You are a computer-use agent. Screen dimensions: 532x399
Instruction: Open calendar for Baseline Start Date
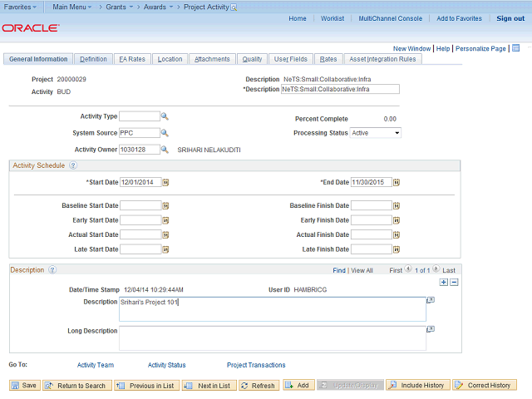[x=165, y=205]
